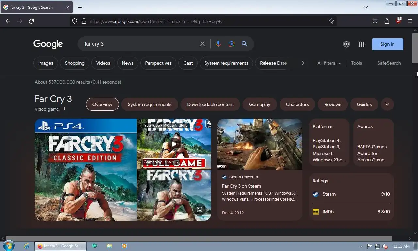
Task: Click the forward navigation arrow
Action: pyautogui.click(x=20, y=21)
